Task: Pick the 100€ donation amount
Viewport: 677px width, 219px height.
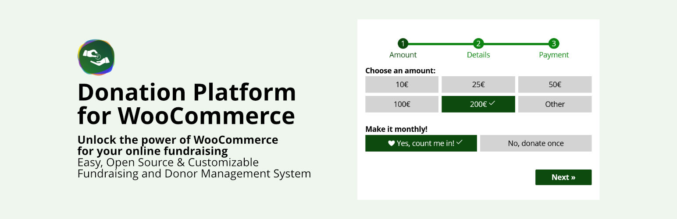Action: pos(402,104)
